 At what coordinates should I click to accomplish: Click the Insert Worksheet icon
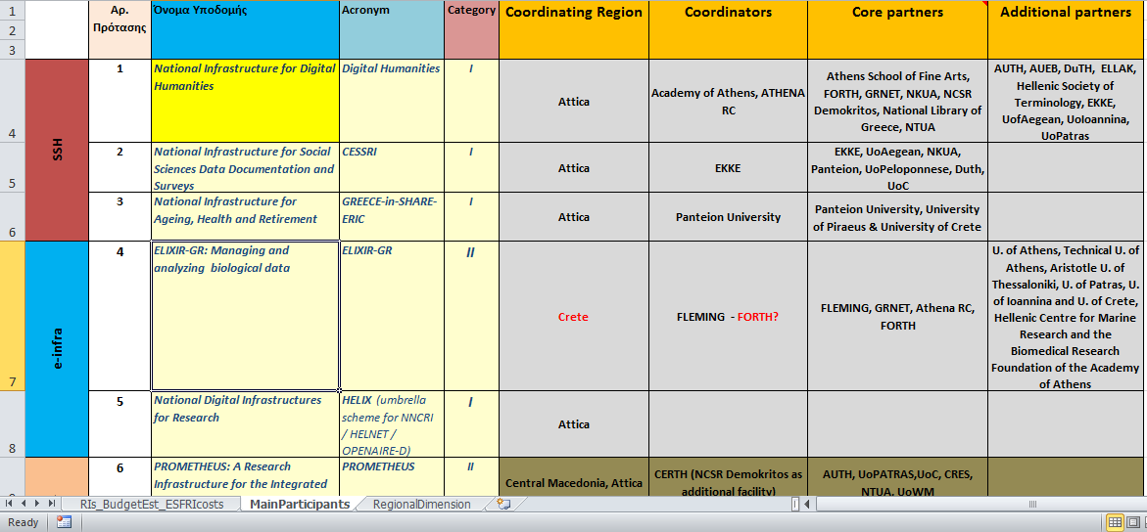(x=502, y=504)
